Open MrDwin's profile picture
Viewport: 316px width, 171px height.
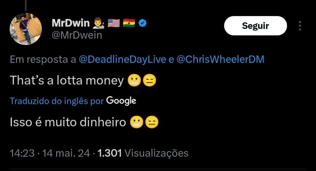26,29
